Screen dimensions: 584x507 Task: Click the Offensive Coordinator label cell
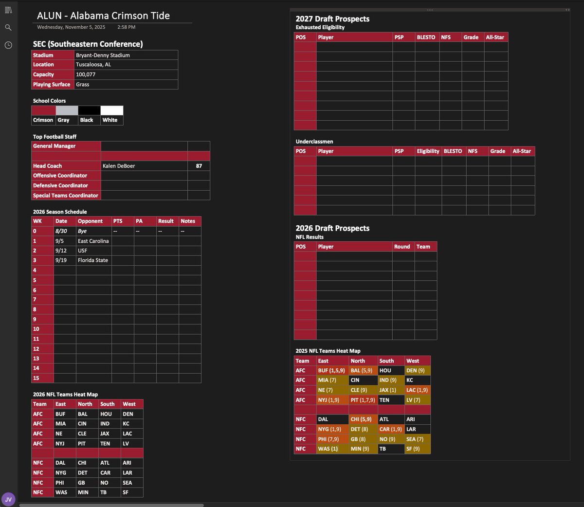point(66,176)
